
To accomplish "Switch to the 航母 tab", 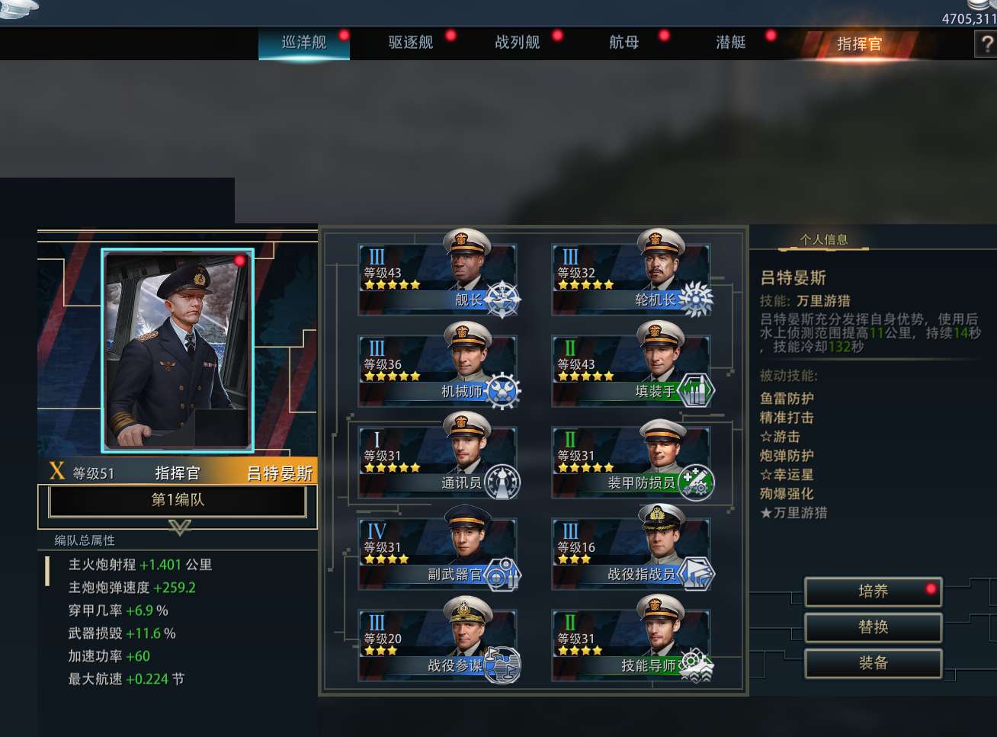I will (624, 43).
